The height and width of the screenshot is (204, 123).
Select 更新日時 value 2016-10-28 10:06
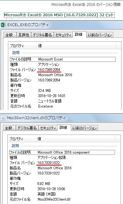51,189
